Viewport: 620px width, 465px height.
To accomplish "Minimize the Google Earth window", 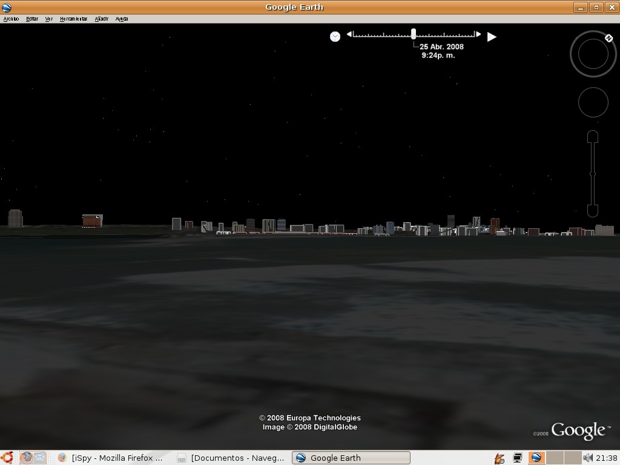I will (581, 7).
